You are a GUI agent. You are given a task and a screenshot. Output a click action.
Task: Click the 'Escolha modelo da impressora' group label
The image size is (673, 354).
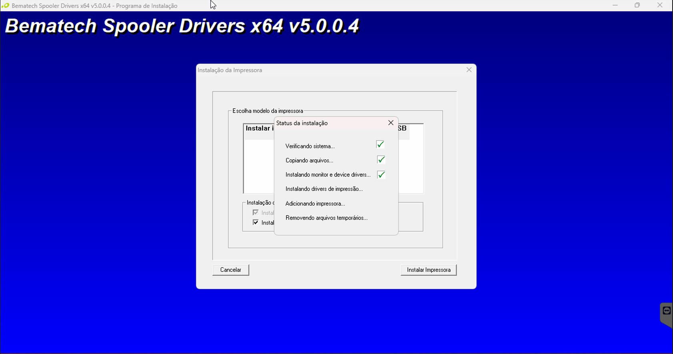coord(268,111)
